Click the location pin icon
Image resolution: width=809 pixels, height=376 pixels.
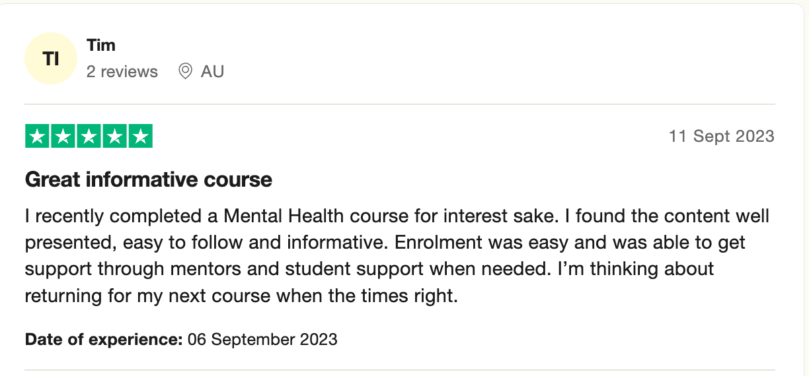pos(186,71)
